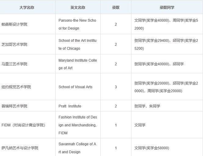Click the 录取同学 column header
The height and width of the screenshot is (156, 203).
[167, 8]
